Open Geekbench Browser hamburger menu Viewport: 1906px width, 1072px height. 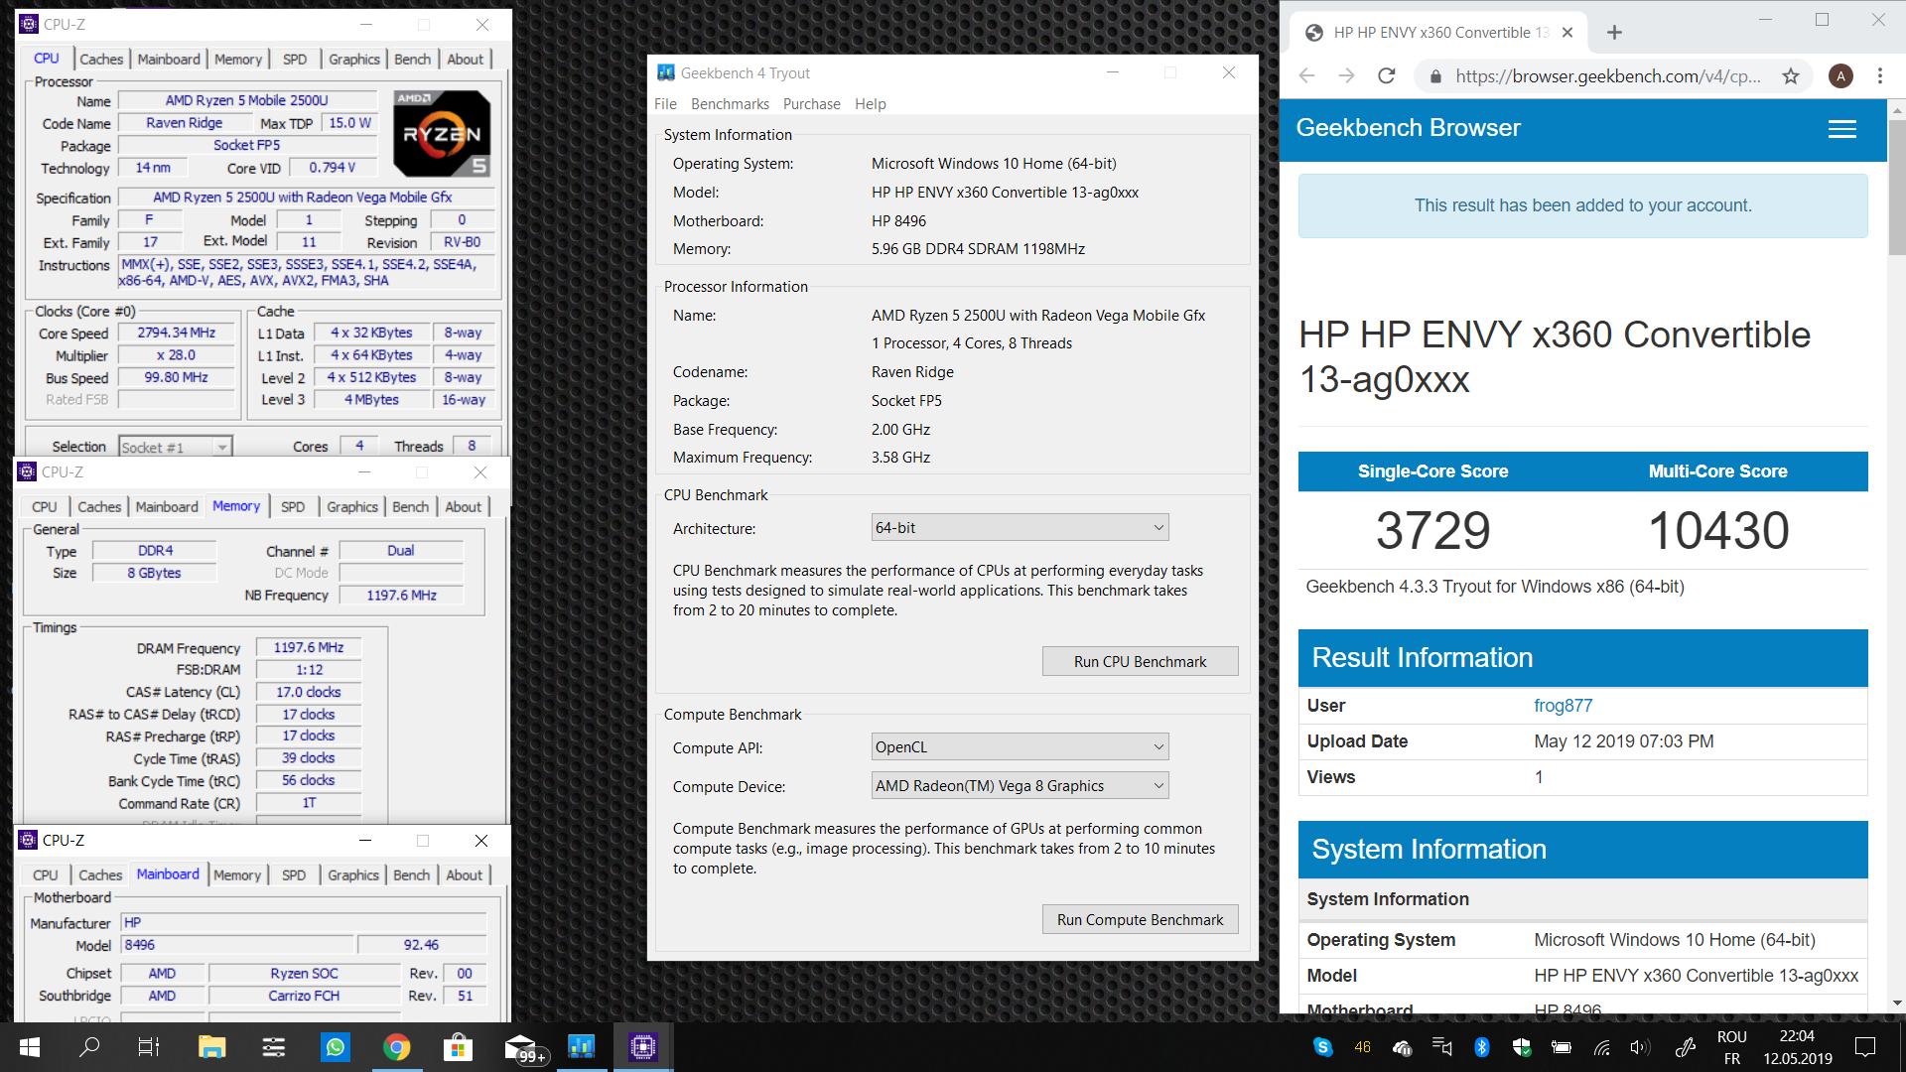click(x=1842, y=129)
